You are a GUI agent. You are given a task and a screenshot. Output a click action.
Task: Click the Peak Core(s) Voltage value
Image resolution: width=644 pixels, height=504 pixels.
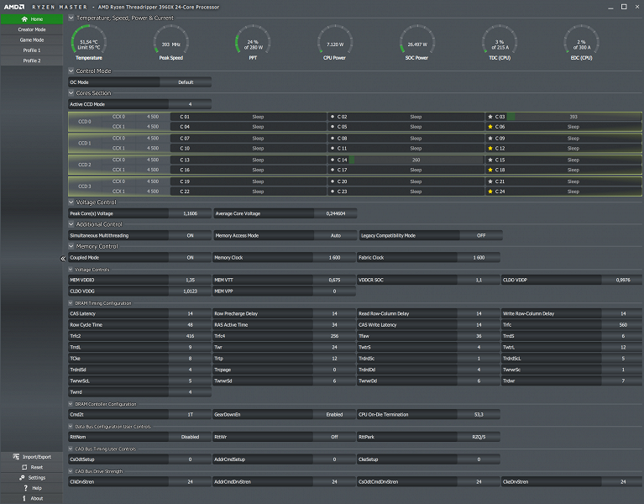pyautogui.click(x=190, y=213)
